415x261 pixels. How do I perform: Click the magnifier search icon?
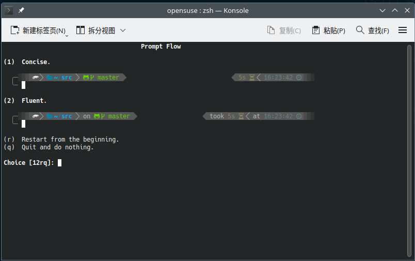click(360, 30)
